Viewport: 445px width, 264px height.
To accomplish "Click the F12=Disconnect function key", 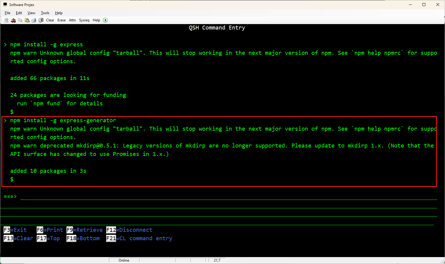I will pyautogui.click(x=129, y=230).
